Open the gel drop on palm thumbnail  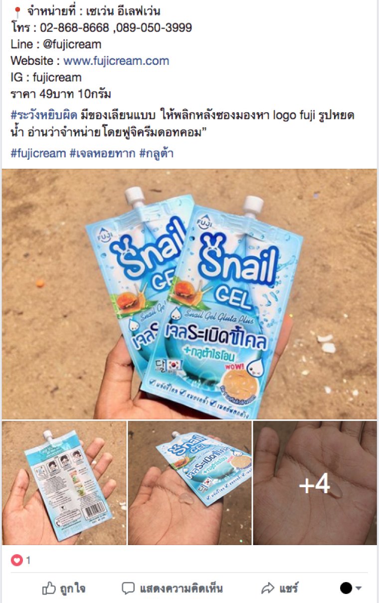pos(189,483)
